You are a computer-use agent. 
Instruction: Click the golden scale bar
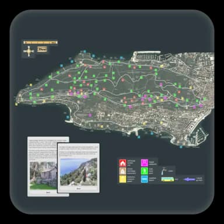(x=40, y=43)
